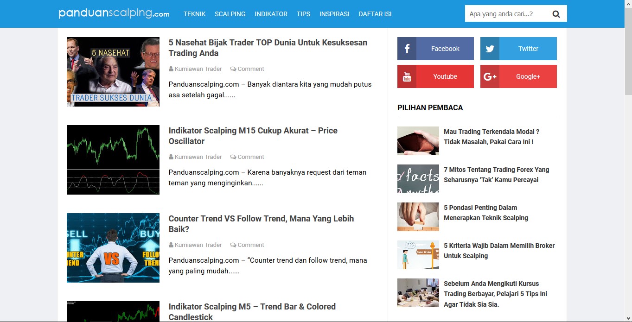Viewport: 632px width, 322px height.
Task: Click comment bubble icon under 5 Nasehat article
Action: tap(233, 69)
